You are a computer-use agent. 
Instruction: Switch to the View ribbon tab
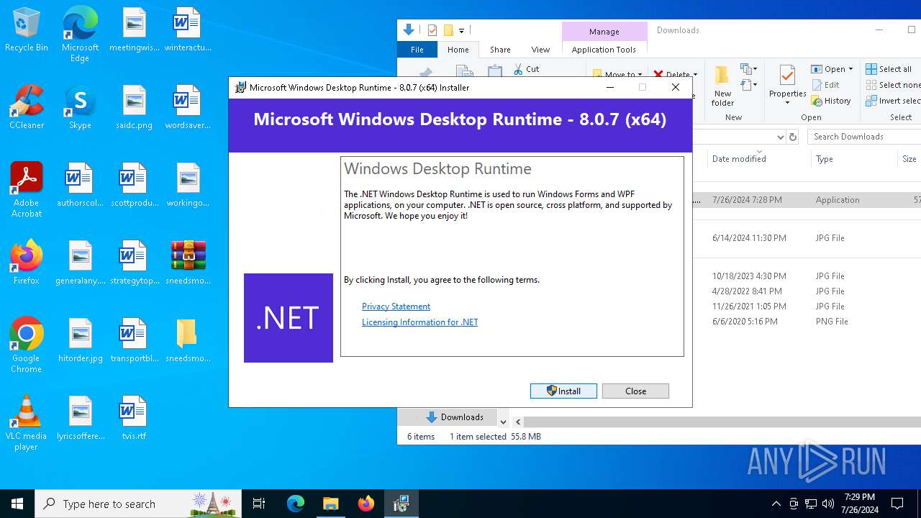point(540,50)
